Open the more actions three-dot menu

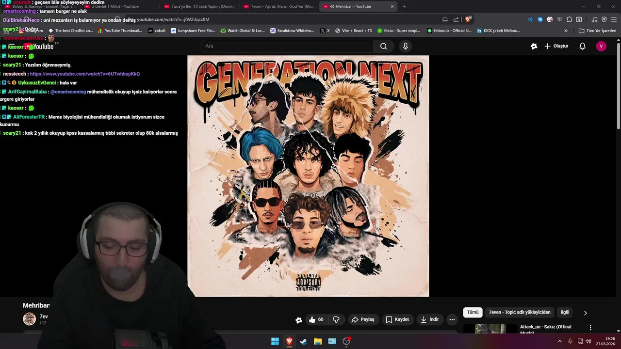tap(452, 319)
